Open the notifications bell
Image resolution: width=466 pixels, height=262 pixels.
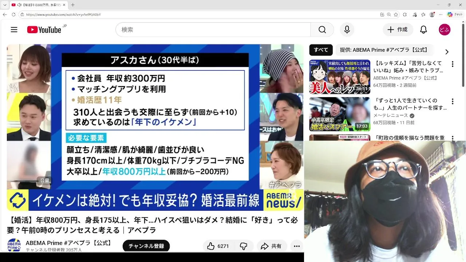423,30
